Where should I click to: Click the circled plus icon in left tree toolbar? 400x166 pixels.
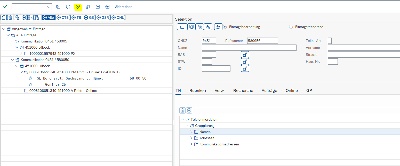[x=24, y=18]
